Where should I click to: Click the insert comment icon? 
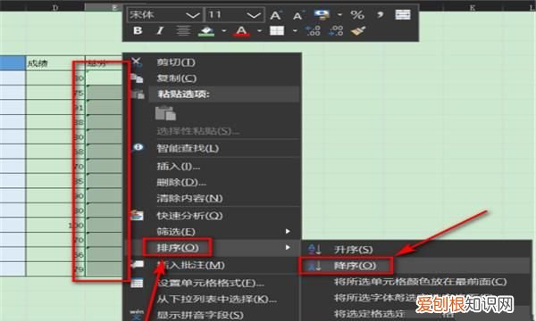[x=137, y=264]
